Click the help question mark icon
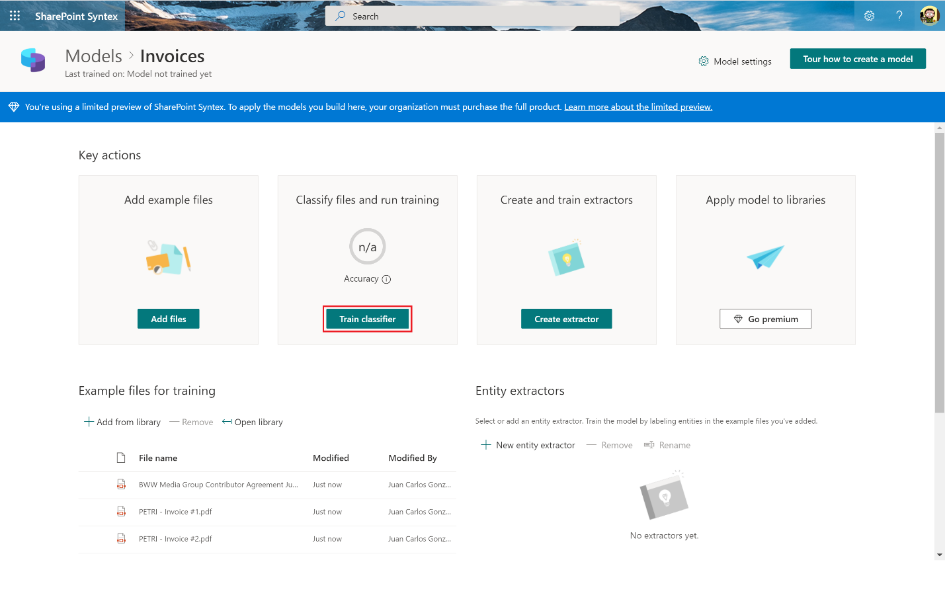945x605 pixels. coord(899,16)
